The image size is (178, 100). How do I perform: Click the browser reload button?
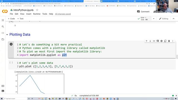(x=6, y=4)
